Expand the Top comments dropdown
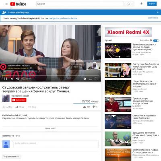 tap(11, 157)
